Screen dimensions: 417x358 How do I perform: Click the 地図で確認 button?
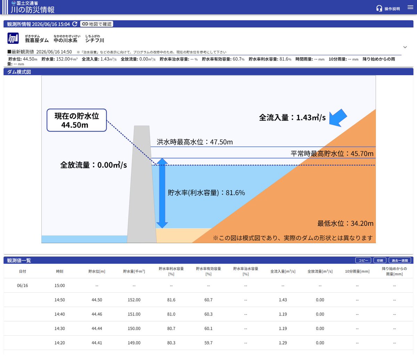pyautogui.click(x=97, y=24)
